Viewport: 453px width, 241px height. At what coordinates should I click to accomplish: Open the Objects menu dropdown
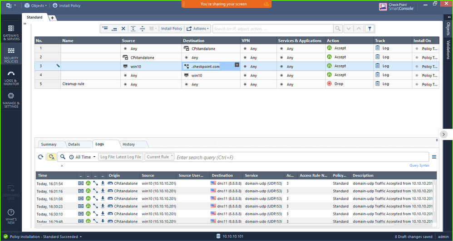coord(37,5)
